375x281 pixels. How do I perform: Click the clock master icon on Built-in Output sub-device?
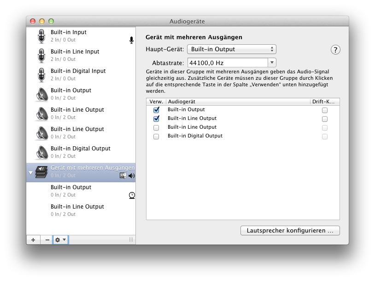pos(132,195)
